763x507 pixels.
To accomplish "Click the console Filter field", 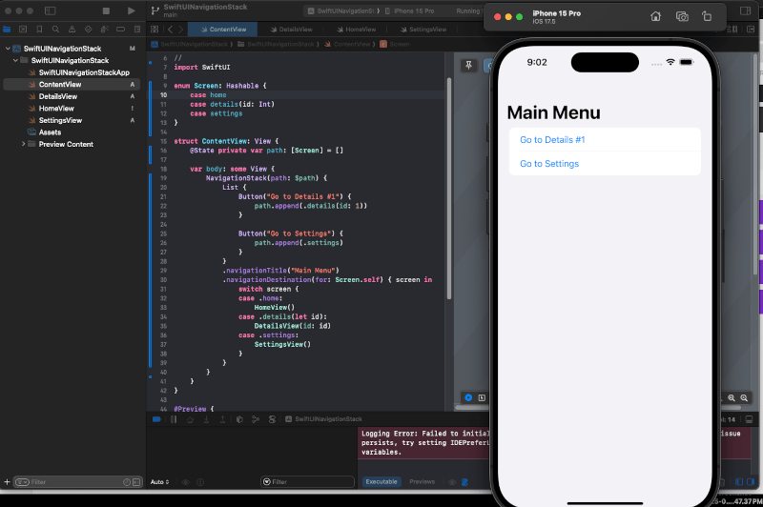I will 307,481.
